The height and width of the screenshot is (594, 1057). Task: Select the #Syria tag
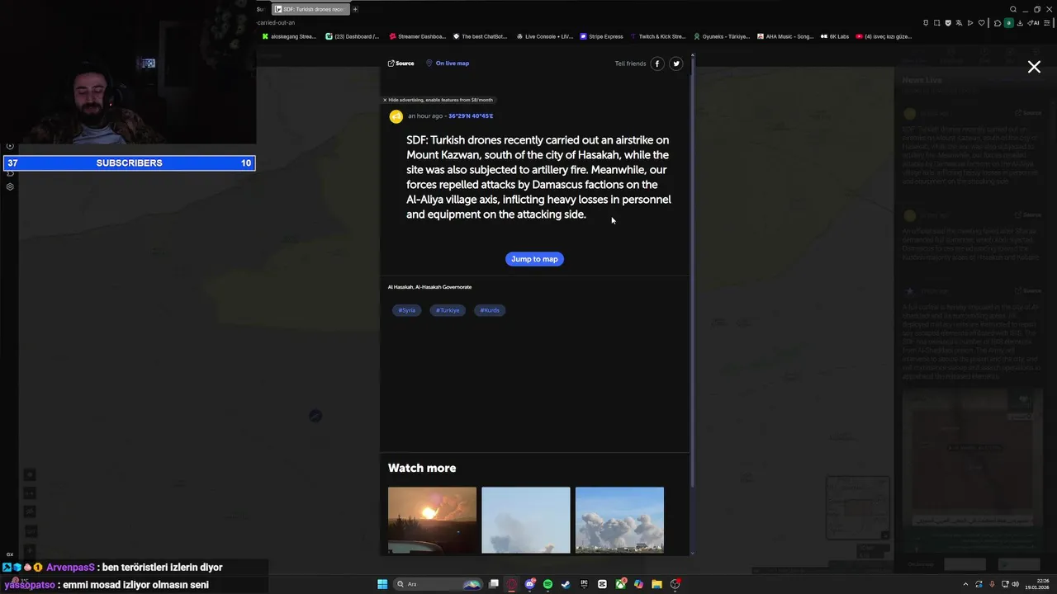(406, 310)
